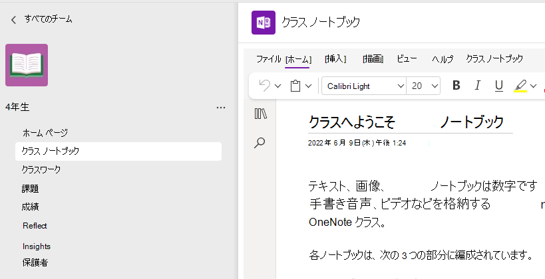Toggle underline formatting

[499, 86]
